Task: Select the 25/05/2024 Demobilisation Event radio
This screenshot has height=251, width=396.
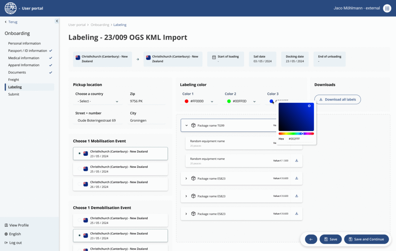Action: (80, 220)
